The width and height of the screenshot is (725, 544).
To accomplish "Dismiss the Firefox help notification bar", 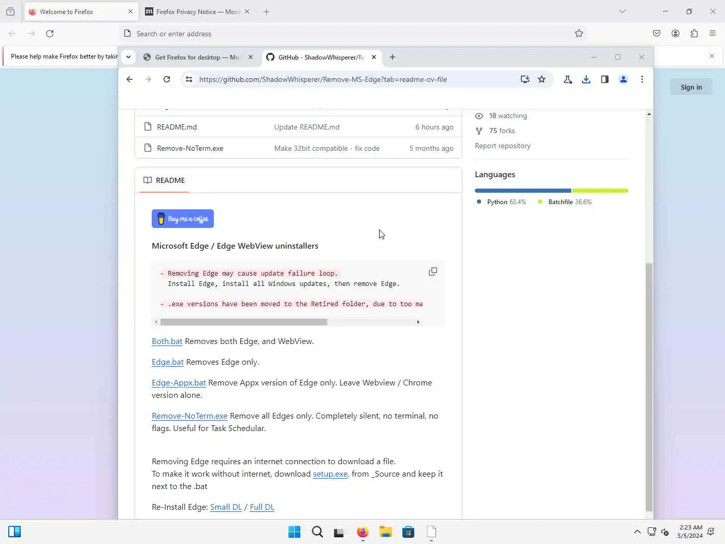I will click(712, 56).
